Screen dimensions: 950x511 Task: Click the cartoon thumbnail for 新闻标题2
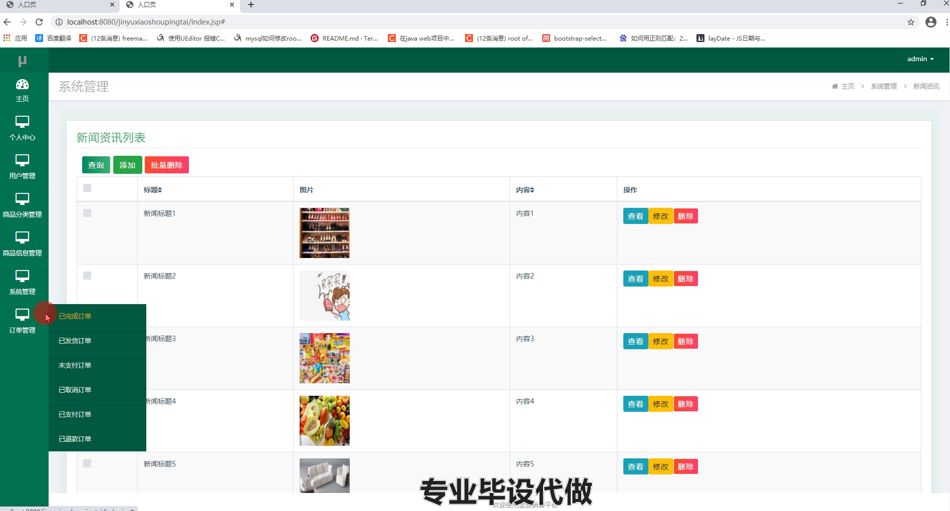pyautogui.click(x=325, y=296)
